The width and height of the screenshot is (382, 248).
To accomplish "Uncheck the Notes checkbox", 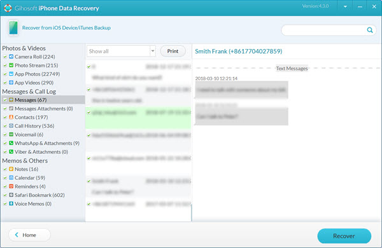I will click(5, 169).
